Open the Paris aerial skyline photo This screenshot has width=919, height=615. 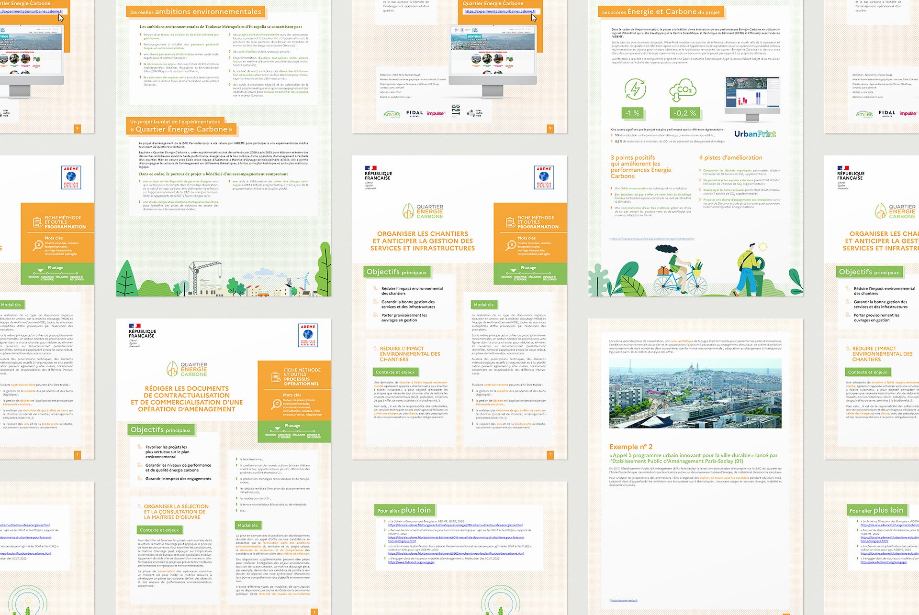(x=695, y=393)
